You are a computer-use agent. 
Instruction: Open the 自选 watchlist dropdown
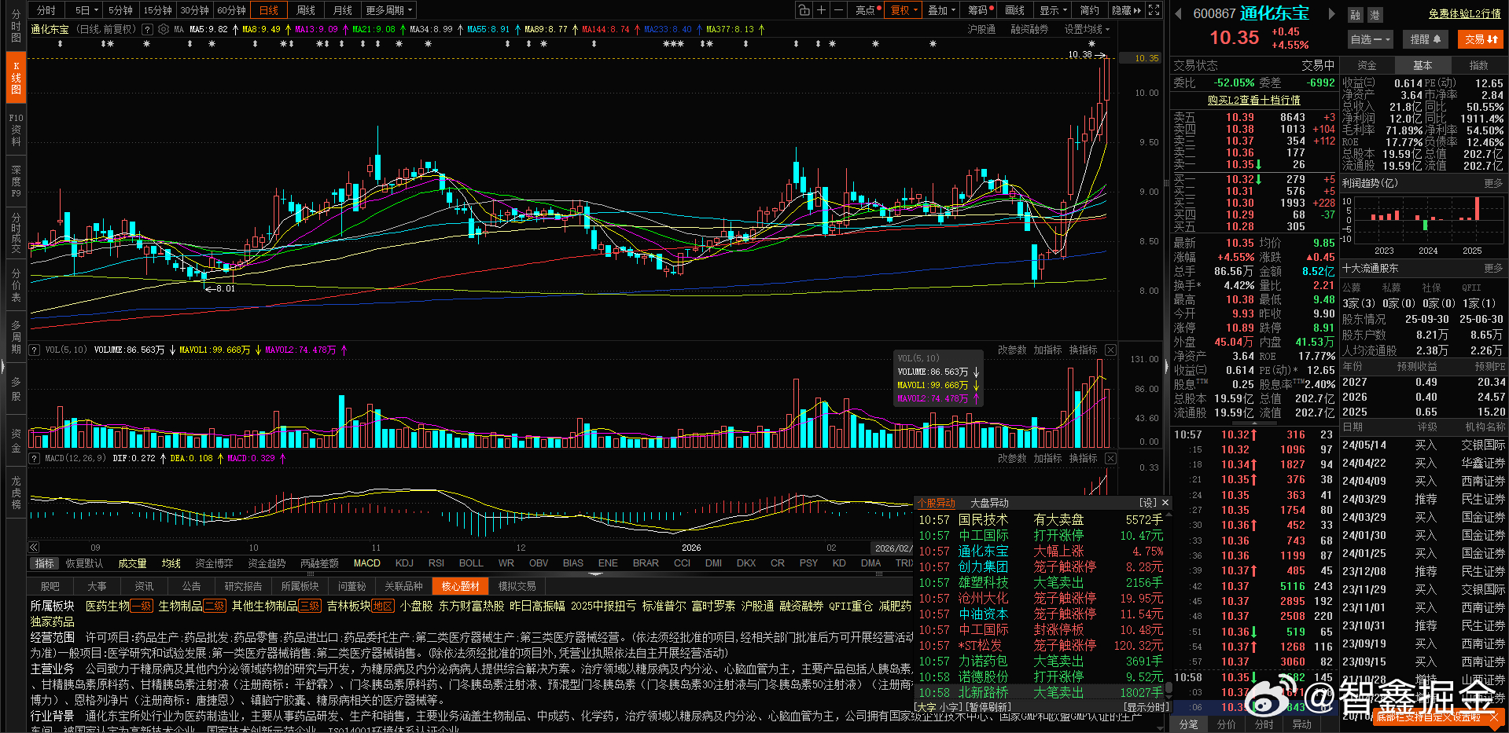click(x=1371, y=39)
